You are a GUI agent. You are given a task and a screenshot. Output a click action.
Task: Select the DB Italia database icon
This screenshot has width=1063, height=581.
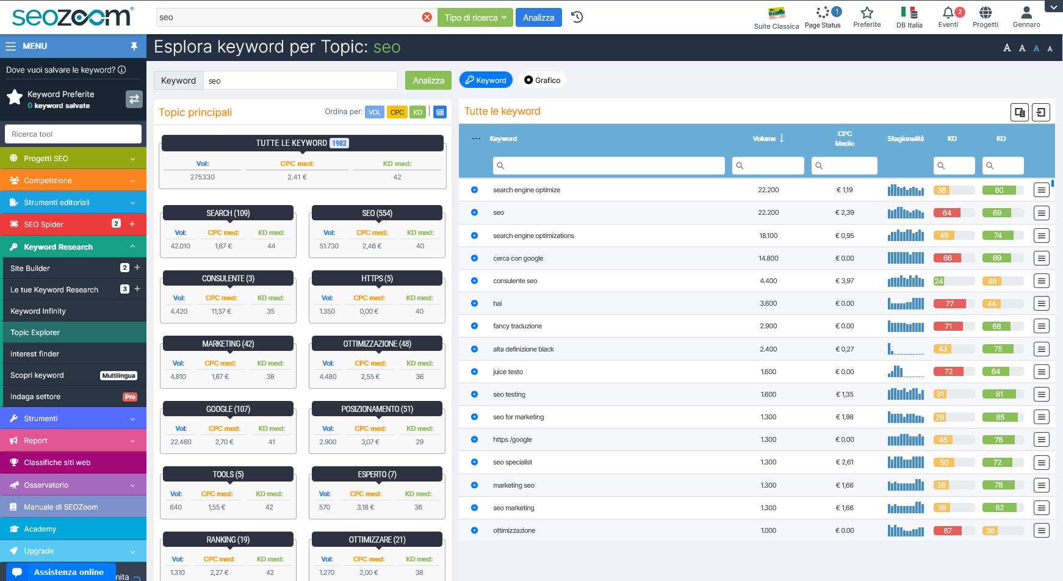[x=909, y=13]
